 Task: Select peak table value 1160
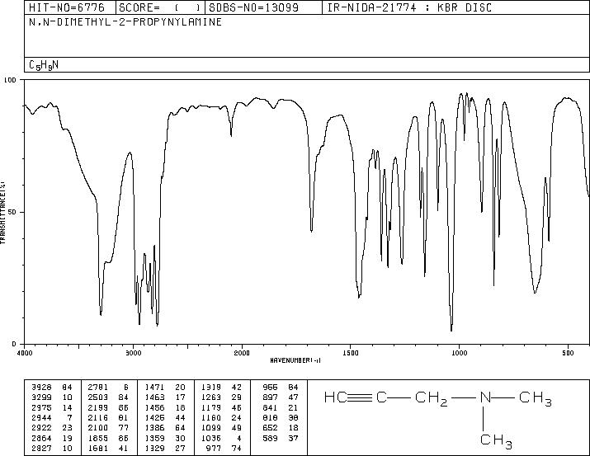click(211, 417)
